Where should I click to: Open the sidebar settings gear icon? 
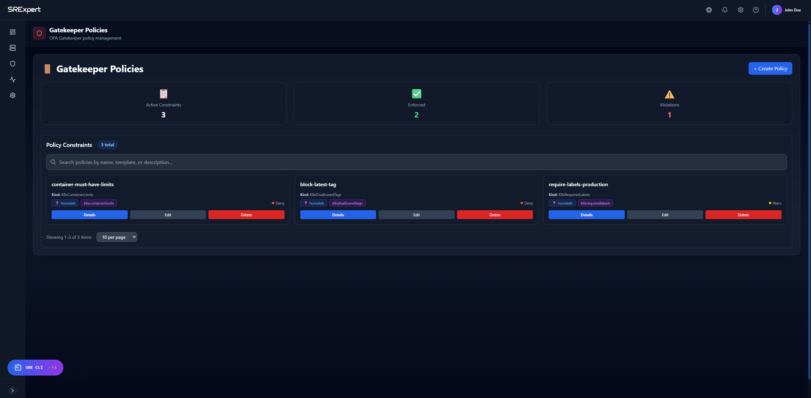(x=13, y=95)
